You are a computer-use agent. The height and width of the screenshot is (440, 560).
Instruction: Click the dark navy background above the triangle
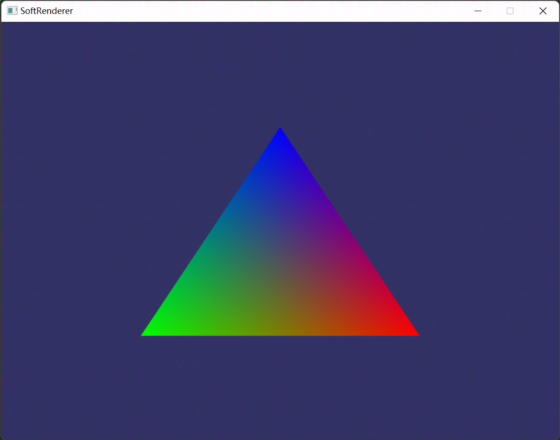(280, 74)
